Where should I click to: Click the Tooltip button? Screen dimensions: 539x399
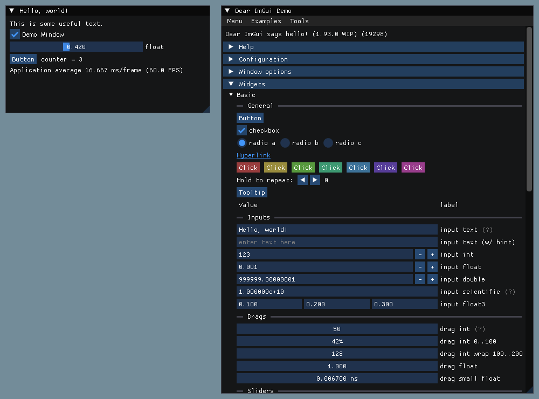[x=252, y=192]
